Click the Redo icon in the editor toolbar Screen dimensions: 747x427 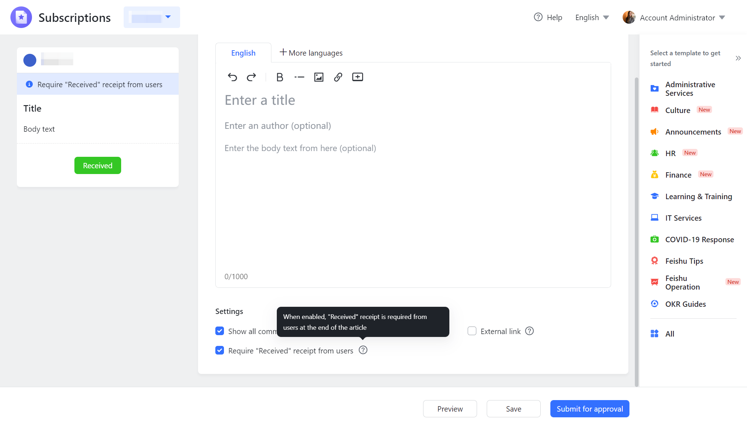[x=252, y=77]
